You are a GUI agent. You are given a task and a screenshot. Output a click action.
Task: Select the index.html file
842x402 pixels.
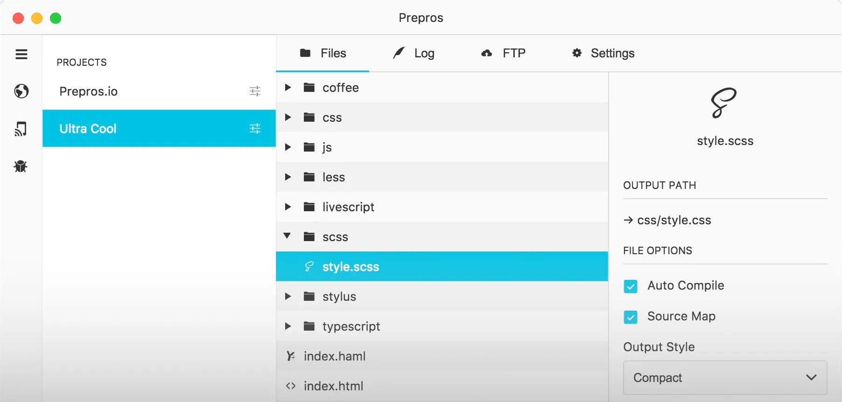coord(442,386)
